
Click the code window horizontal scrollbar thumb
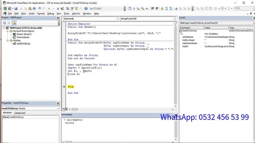point(75,109)
